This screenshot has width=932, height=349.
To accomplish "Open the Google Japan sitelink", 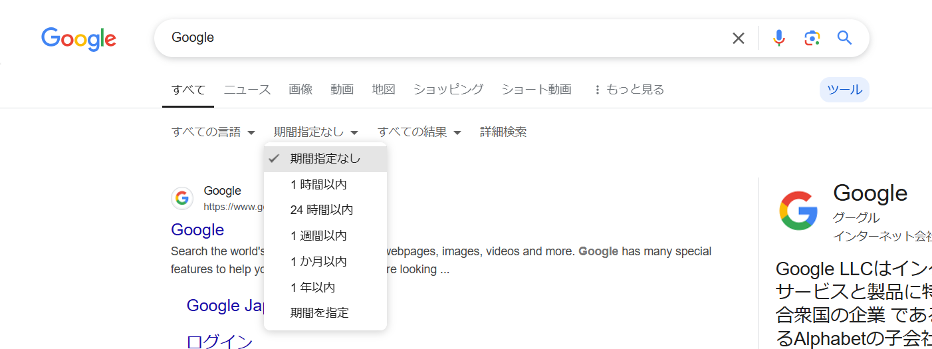I will coord(225,306).
